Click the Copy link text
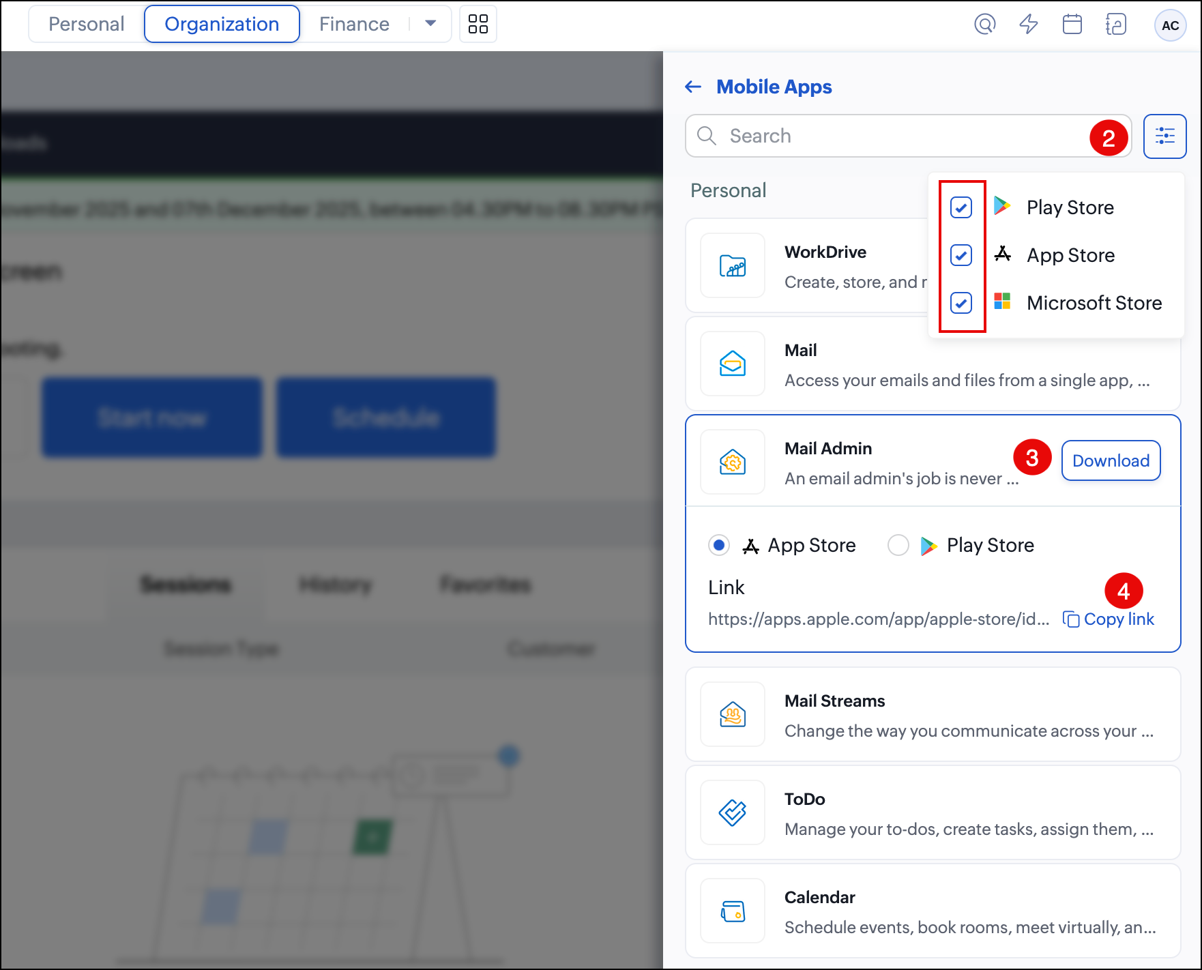The height and width of the screenshot is (970, 1202). pos(1119,619)
